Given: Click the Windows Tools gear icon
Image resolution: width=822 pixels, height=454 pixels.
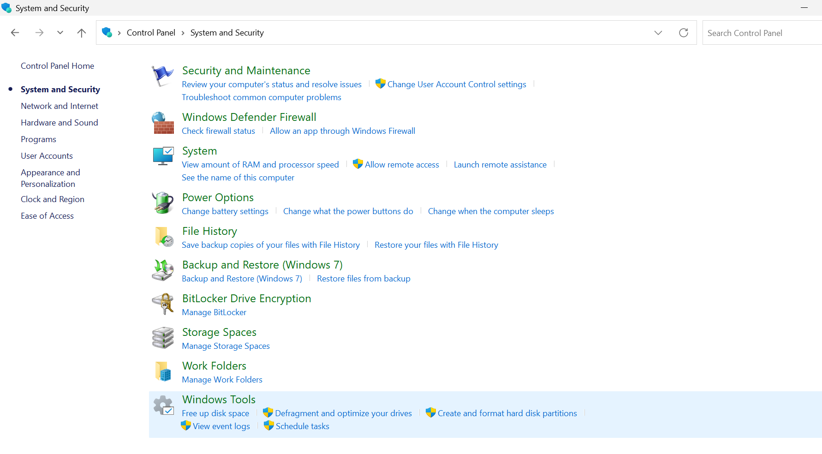Looking at the screenshot, I should (162, 406).
